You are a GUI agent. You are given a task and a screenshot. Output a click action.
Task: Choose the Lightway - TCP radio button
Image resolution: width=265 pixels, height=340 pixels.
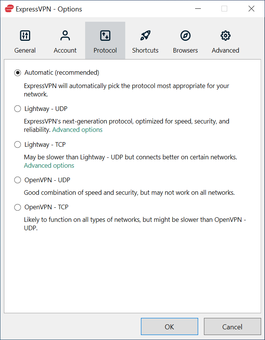[18, 144]
